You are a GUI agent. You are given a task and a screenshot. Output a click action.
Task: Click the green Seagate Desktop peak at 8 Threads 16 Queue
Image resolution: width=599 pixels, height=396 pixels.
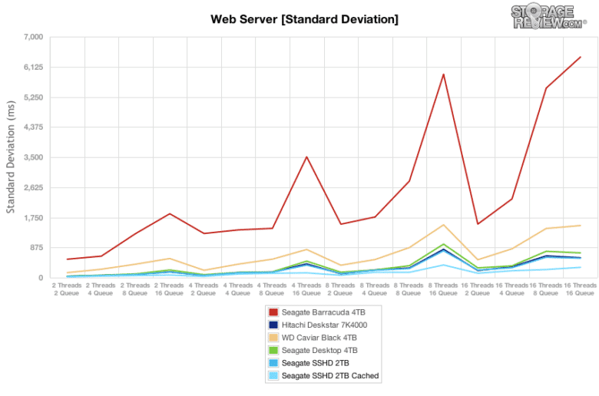(443, 244)
